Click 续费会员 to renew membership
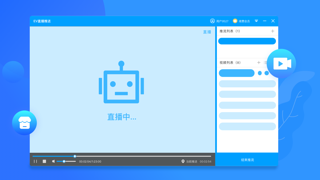 [x=244, y=21]
